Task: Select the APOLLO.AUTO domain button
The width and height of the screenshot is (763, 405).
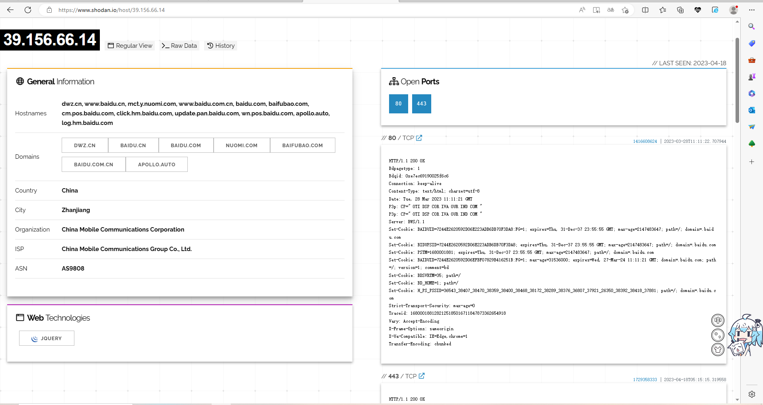Action: tap(156, 164)
